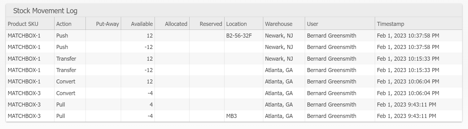This screenshot has width=468, height=129.
Task: Sort by Put-Away column header
Action: (107, 24)
